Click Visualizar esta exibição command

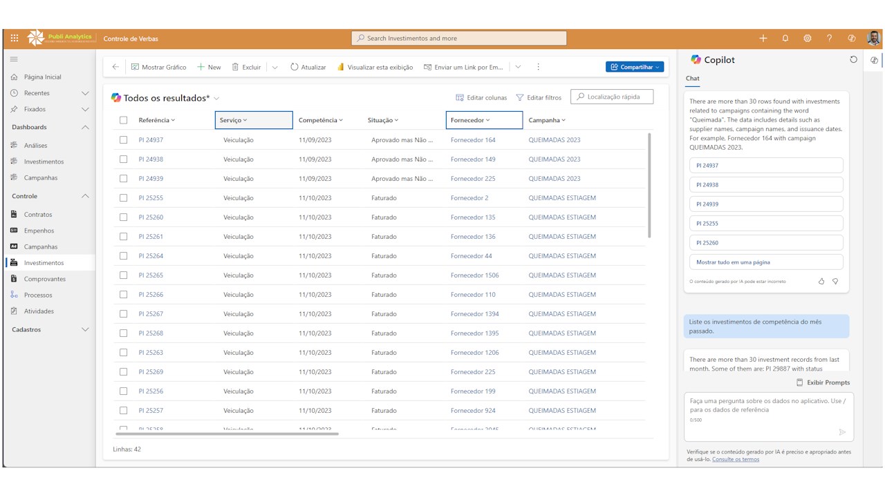coord(375,67)
